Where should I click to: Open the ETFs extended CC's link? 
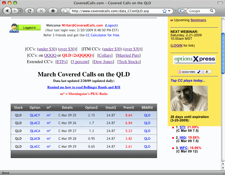(x=62, y=62)
